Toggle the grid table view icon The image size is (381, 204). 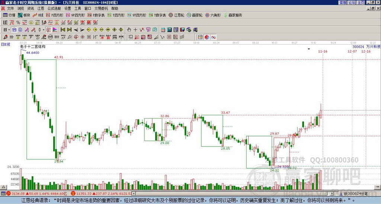200,37
